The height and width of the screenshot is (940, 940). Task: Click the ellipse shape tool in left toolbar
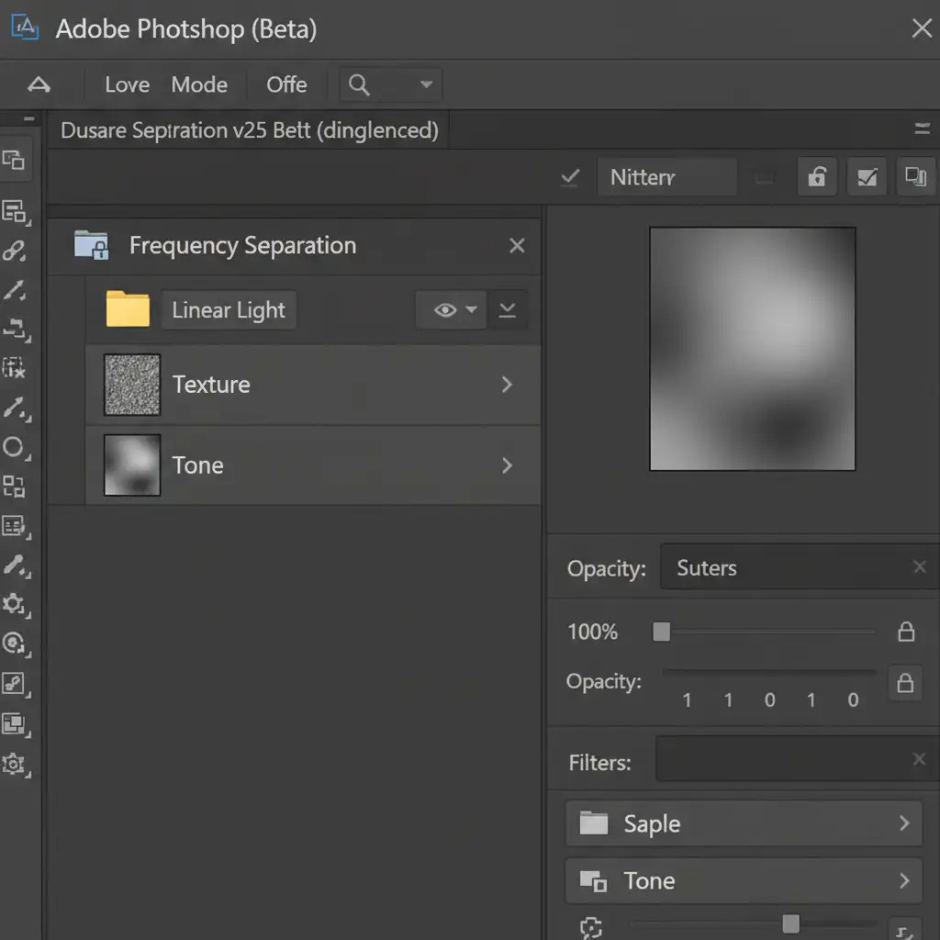tap(14, 448)
